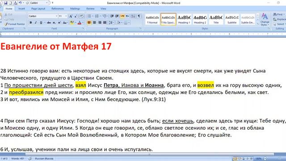Apply superscript formatting
Screen dimensions: 286x161
tap(59, 23)
